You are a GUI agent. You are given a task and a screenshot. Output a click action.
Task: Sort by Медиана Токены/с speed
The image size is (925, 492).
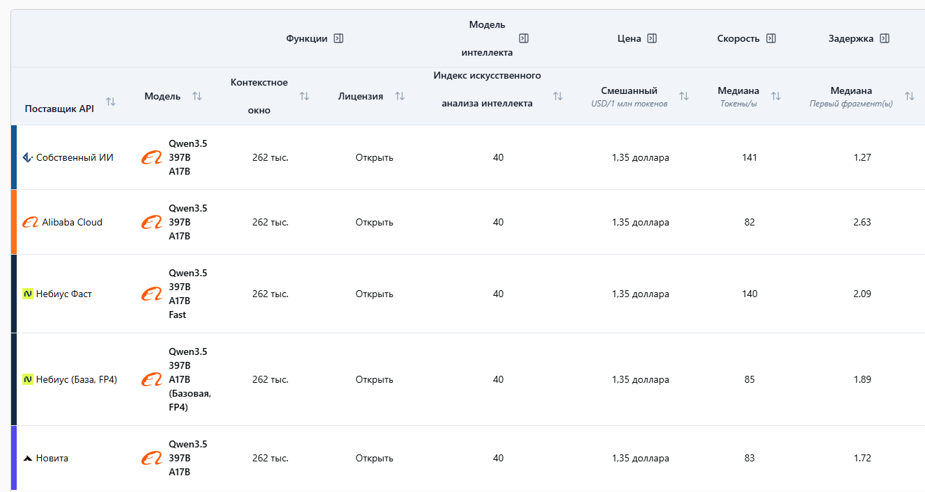tap(776, 96)
